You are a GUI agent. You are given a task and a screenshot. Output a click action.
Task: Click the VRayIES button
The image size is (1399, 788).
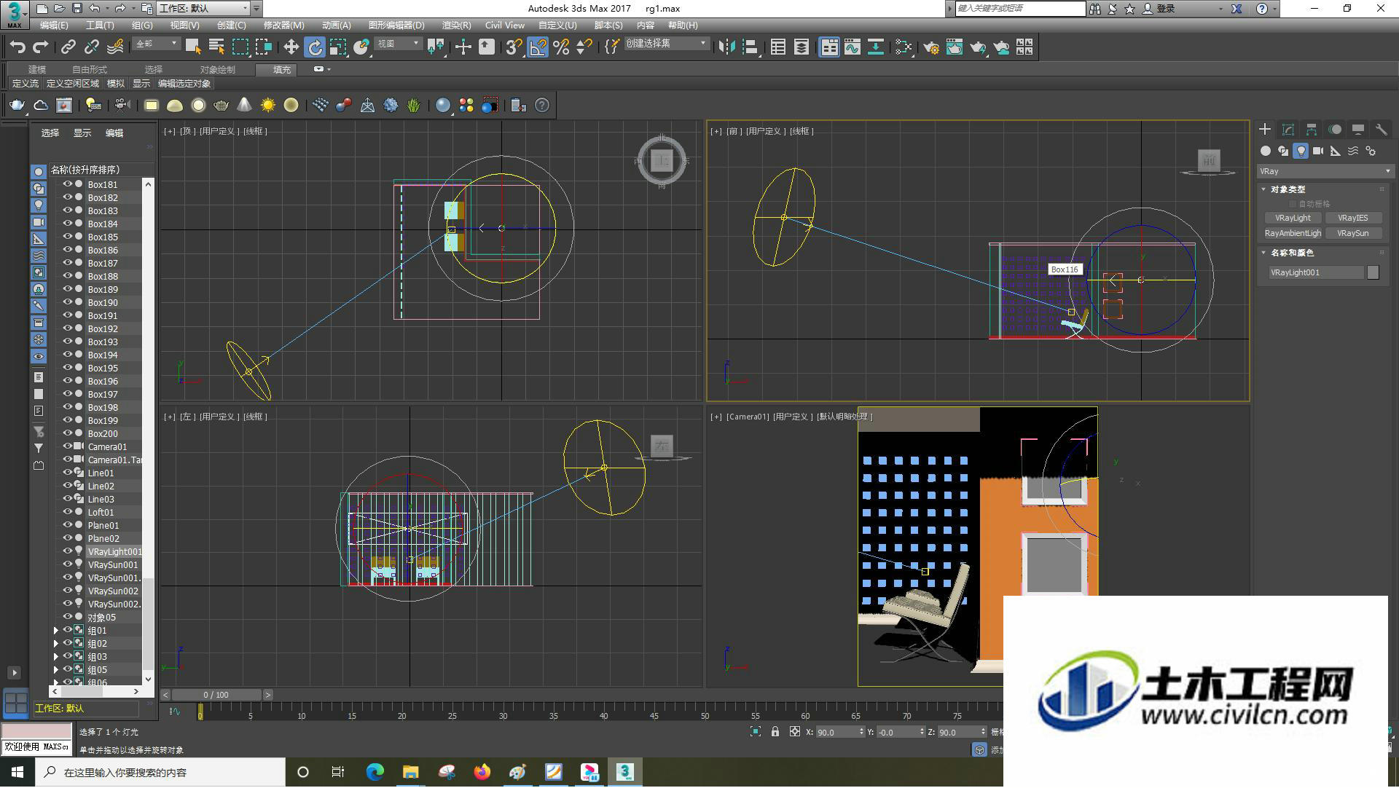pos(1352,218)
